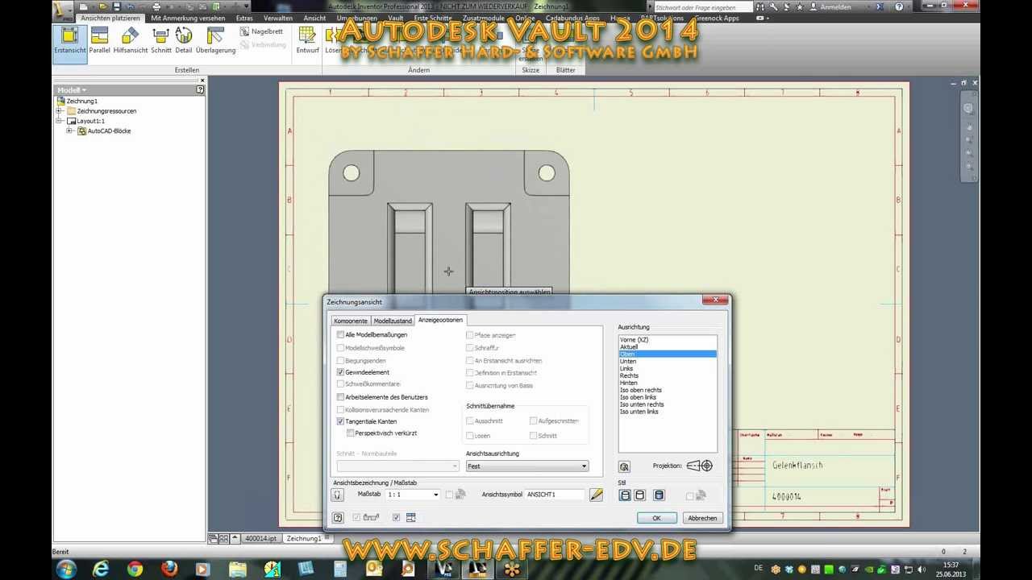Click the Abbrechen button
The height and width of the screenshot is (580, 1032).
click(x=702, y=518)
